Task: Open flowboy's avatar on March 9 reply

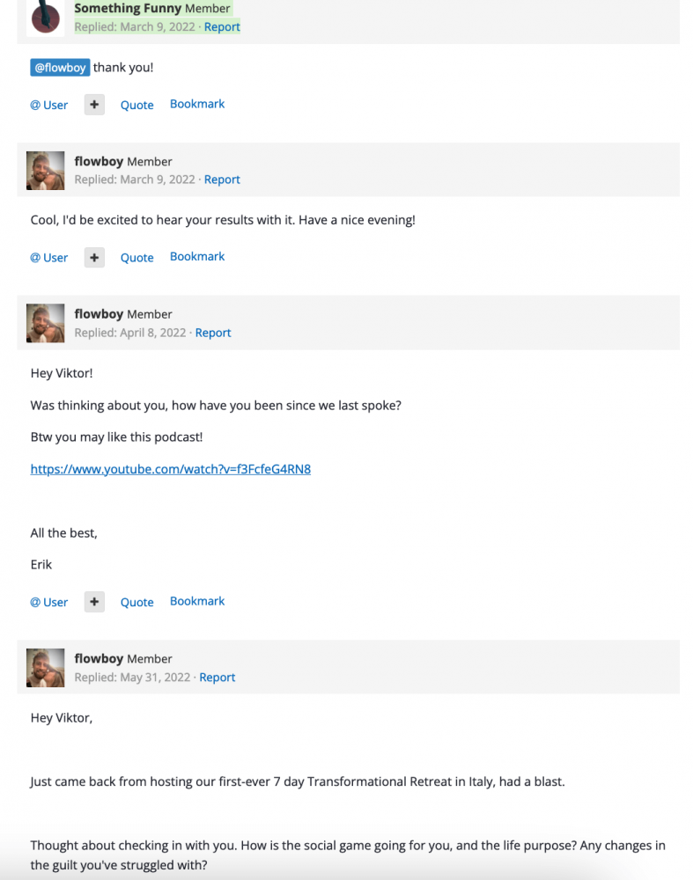Action: click(46, 171)
